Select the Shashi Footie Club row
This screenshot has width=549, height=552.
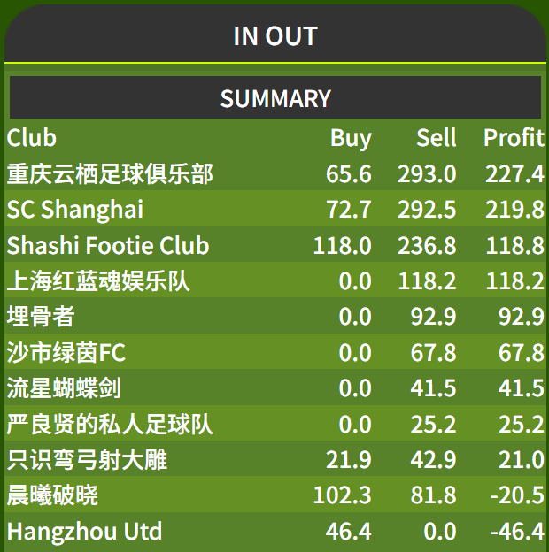275,245
